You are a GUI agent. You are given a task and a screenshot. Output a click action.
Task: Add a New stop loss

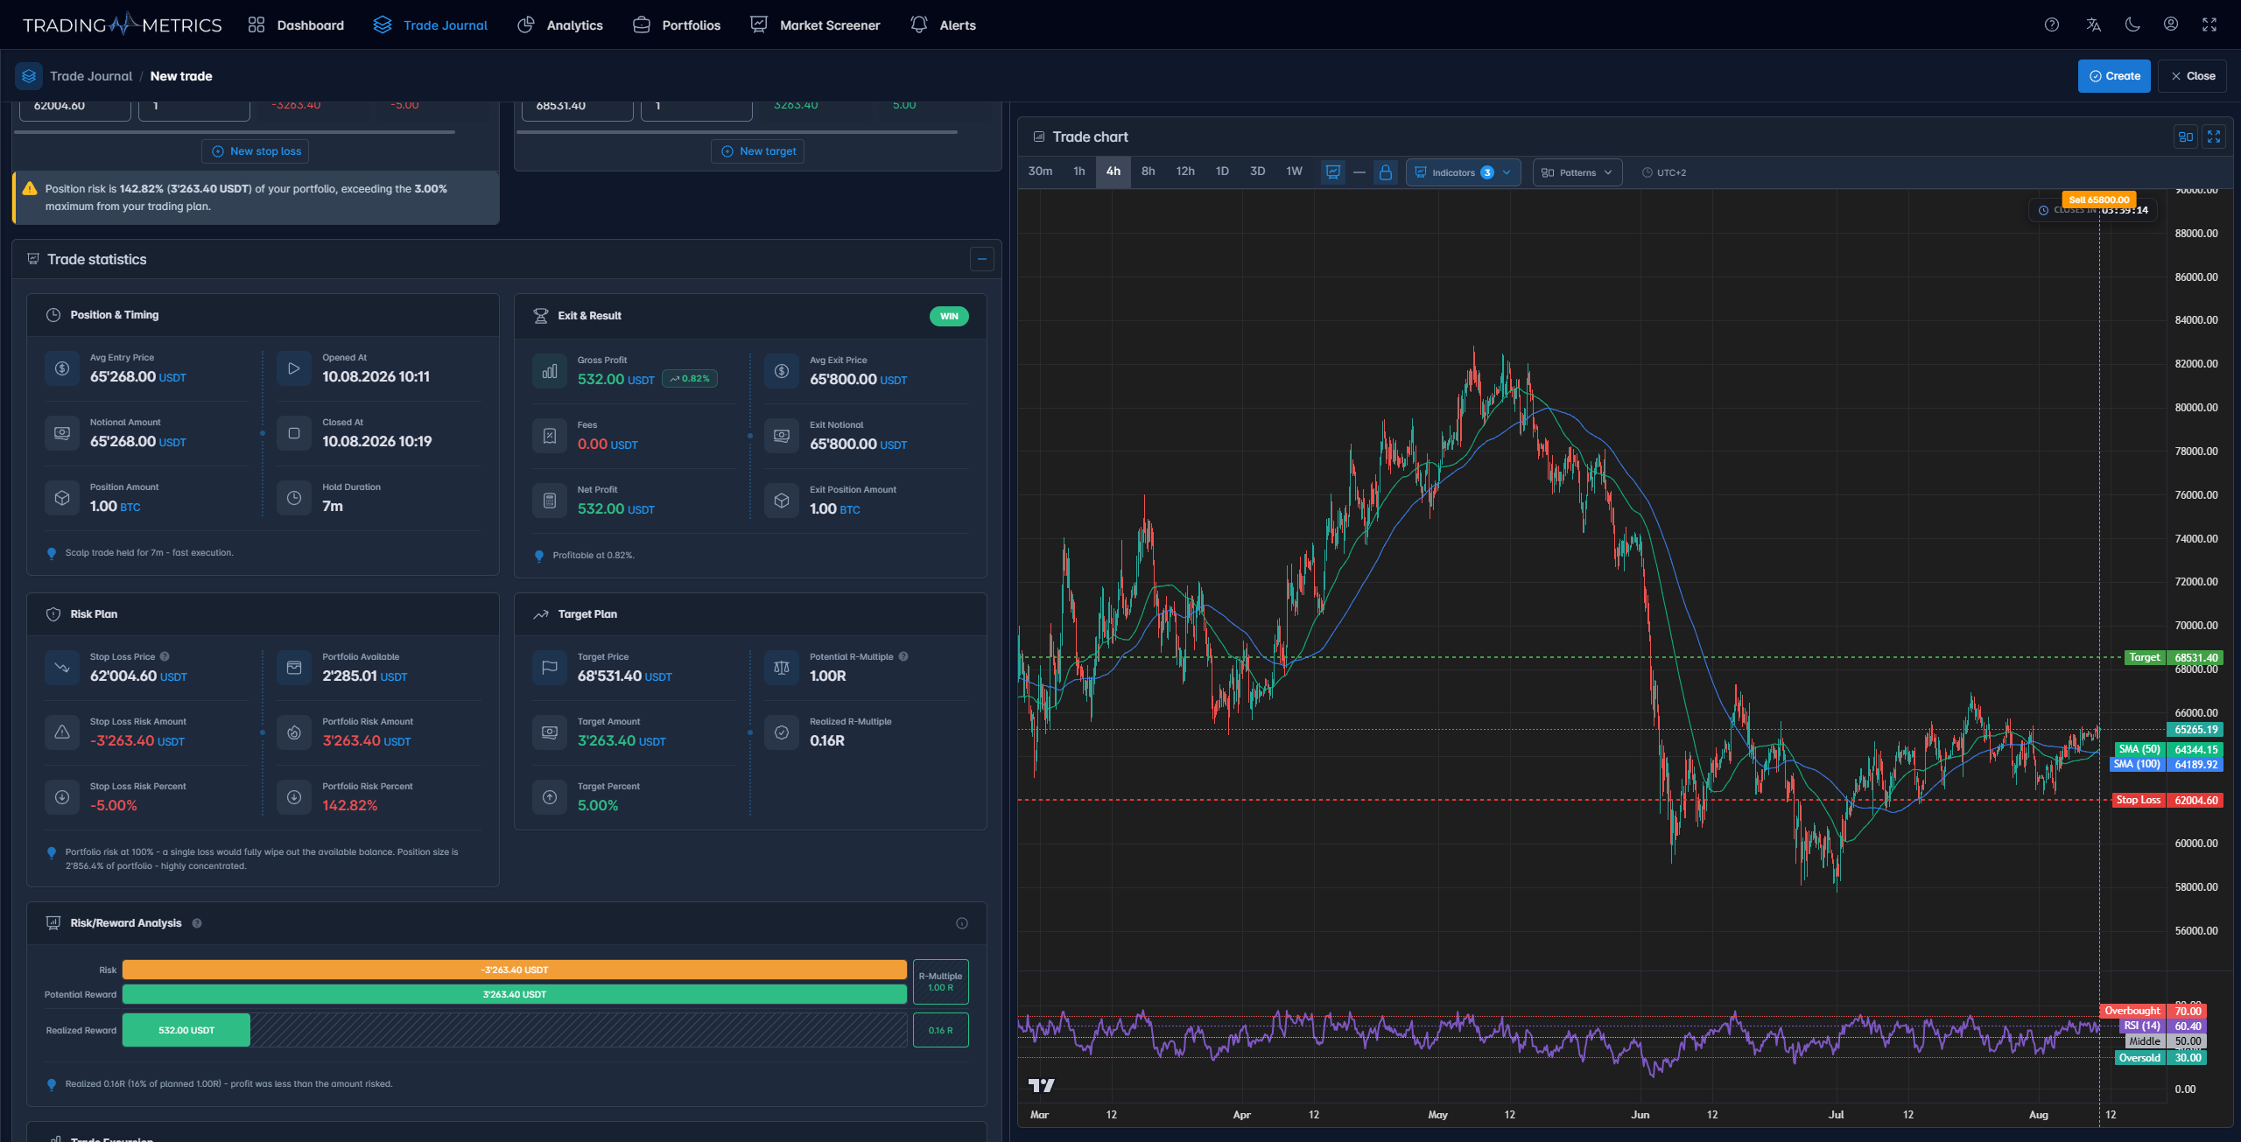(256, 151)
